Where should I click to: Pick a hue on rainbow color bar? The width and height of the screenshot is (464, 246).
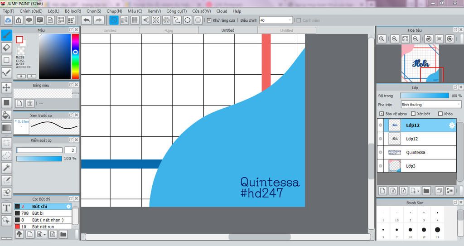pyautogui.click(x=76, y=56)
